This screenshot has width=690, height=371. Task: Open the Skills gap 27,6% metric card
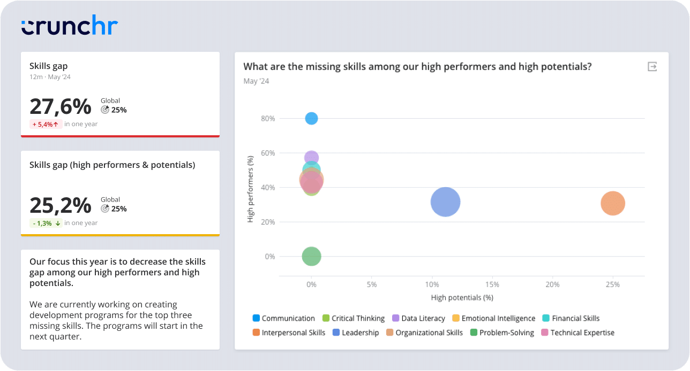pyautogui.click(x=120, y=94)
